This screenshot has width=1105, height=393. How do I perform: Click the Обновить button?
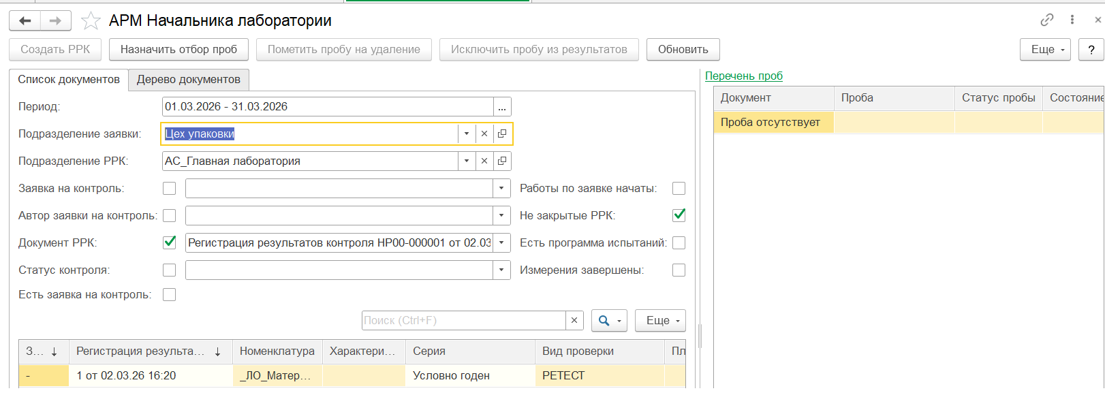point(683,49)
